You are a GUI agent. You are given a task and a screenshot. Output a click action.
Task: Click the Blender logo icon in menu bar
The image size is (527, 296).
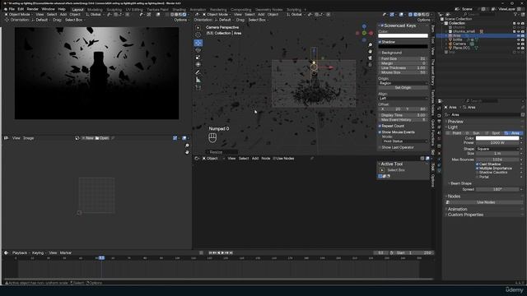tap(6, 9)
